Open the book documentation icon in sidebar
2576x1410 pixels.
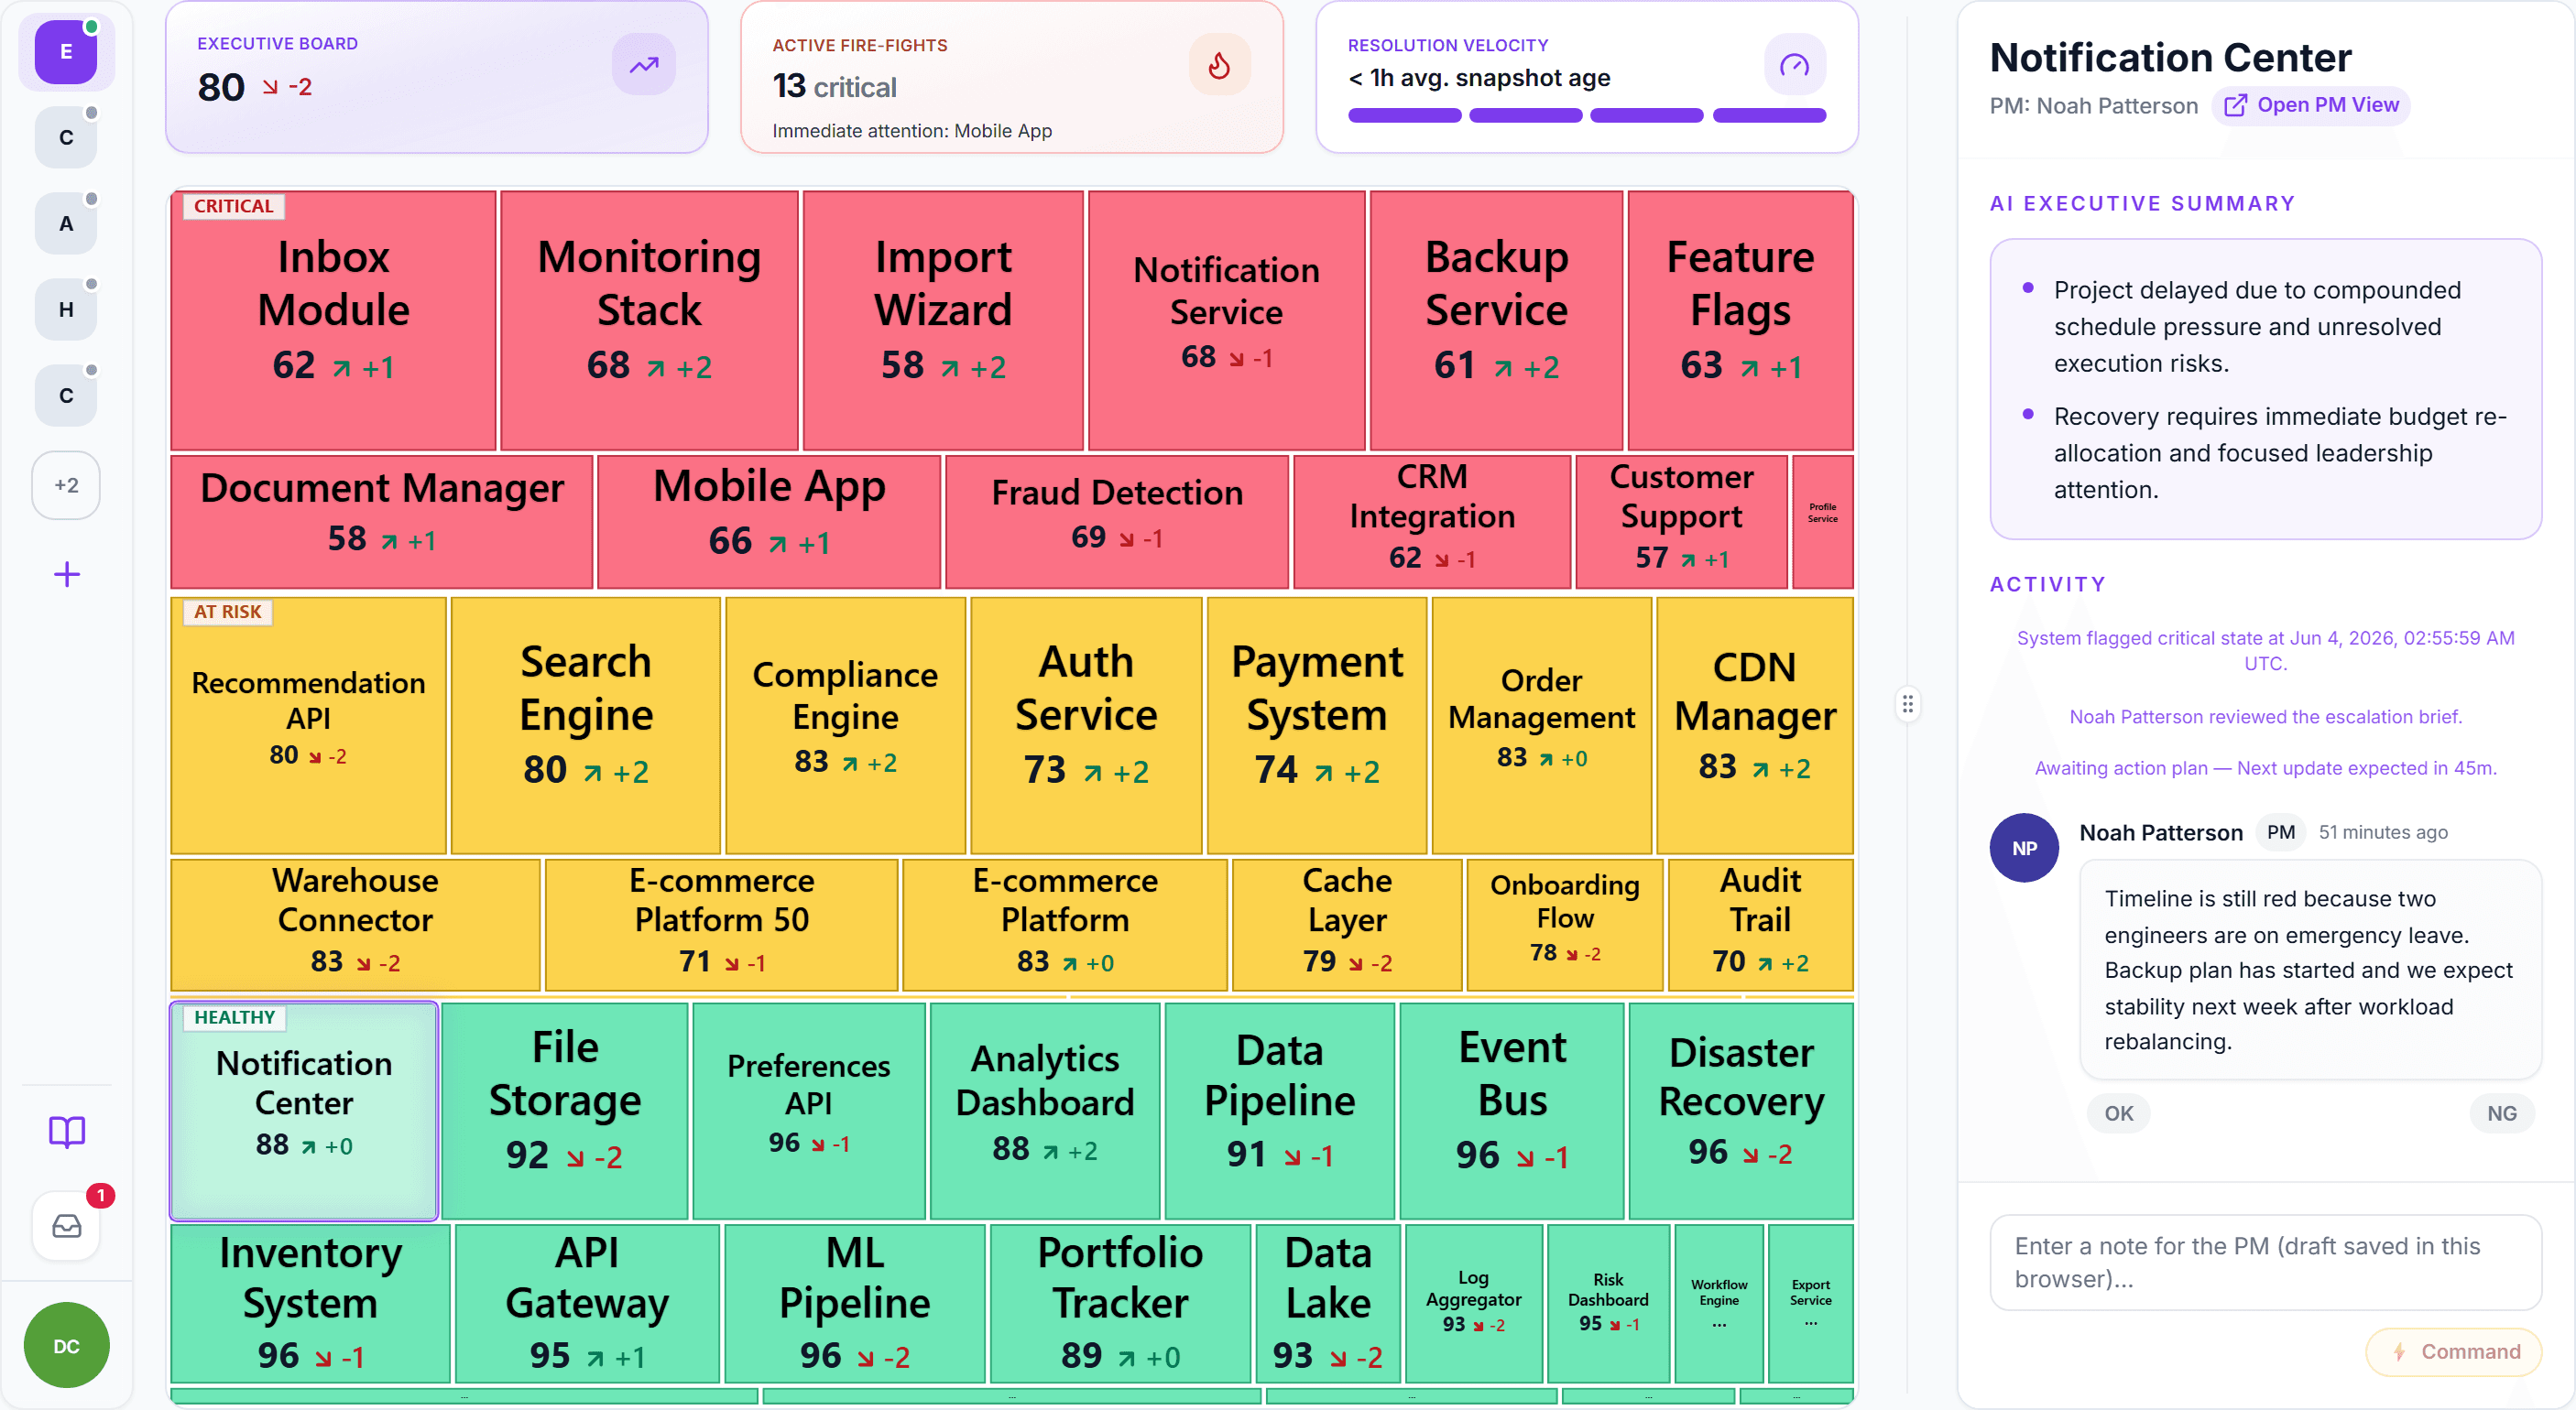[66, 1131]
